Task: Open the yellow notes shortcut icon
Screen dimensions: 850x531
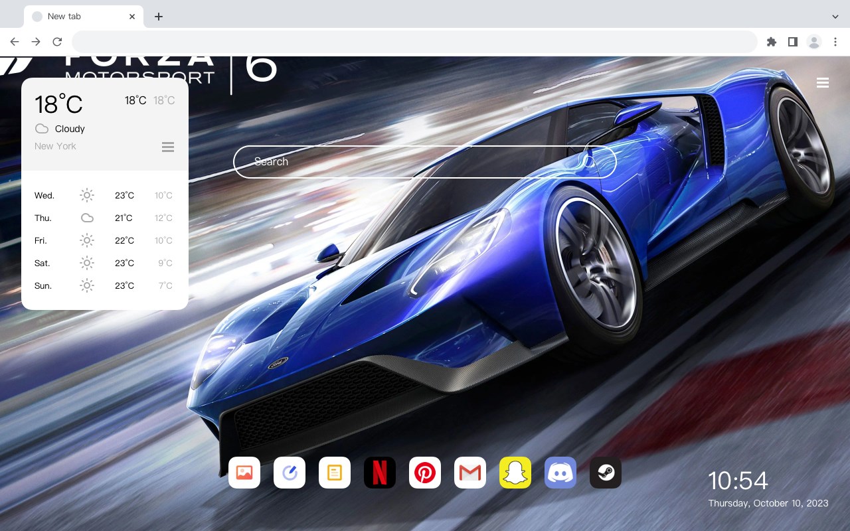Action: [335, 473]
